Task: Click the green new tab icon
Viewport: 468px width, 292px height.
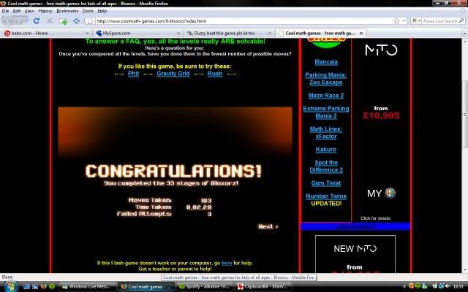Action: click(x=64, y=21)
